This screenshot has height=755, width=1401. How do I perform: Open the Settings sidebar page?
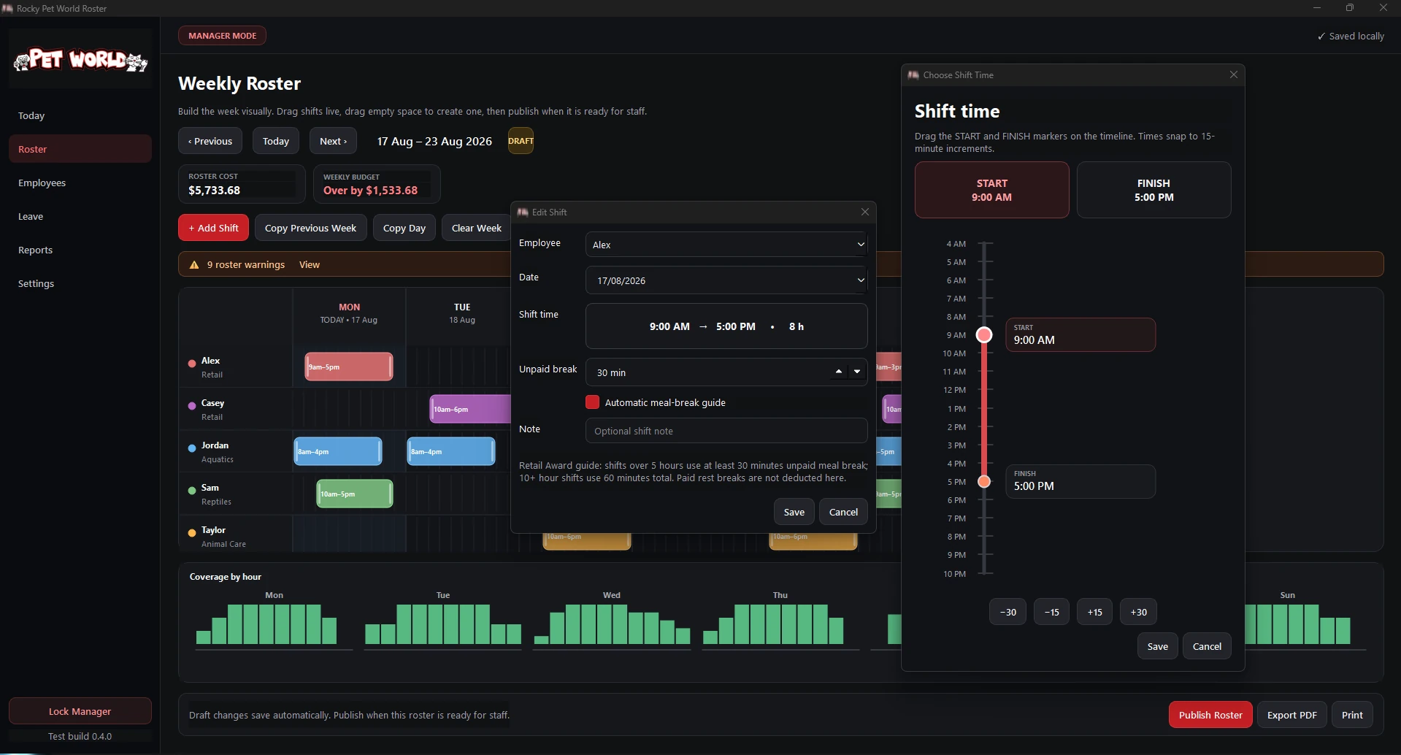(80, 283)
